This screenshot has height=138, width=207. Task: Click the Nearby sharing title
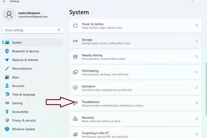(x=92, y=55)
